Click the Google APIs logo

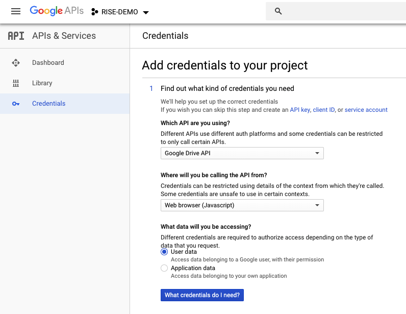pos(57,11)
